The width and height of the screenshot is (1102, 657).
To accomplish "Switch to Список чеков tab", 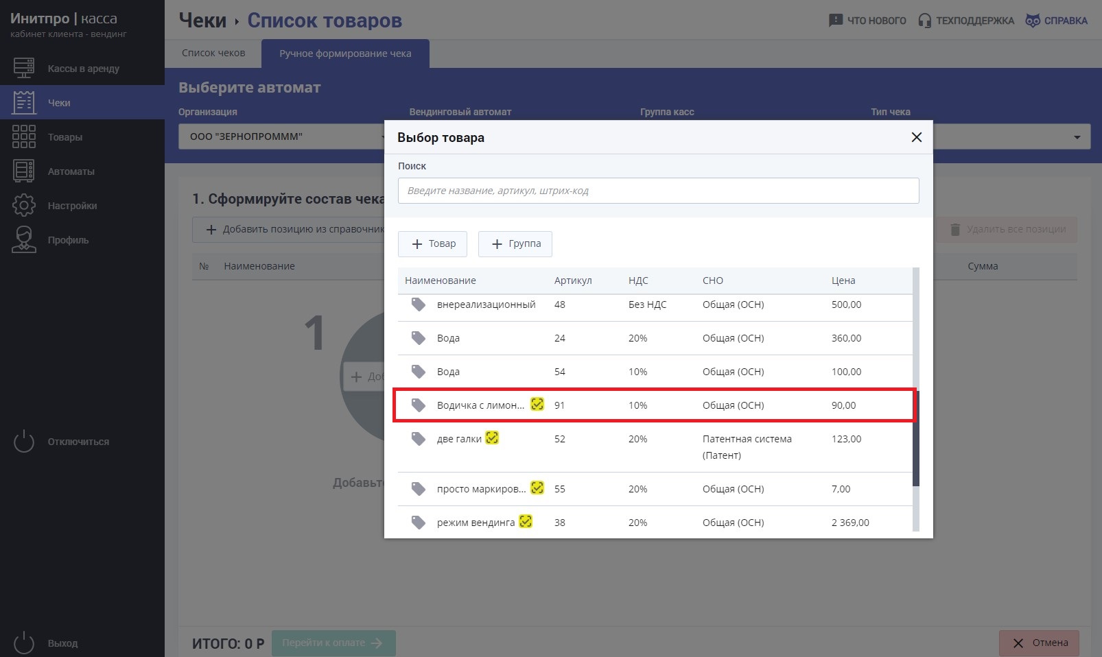I will 213,53.
